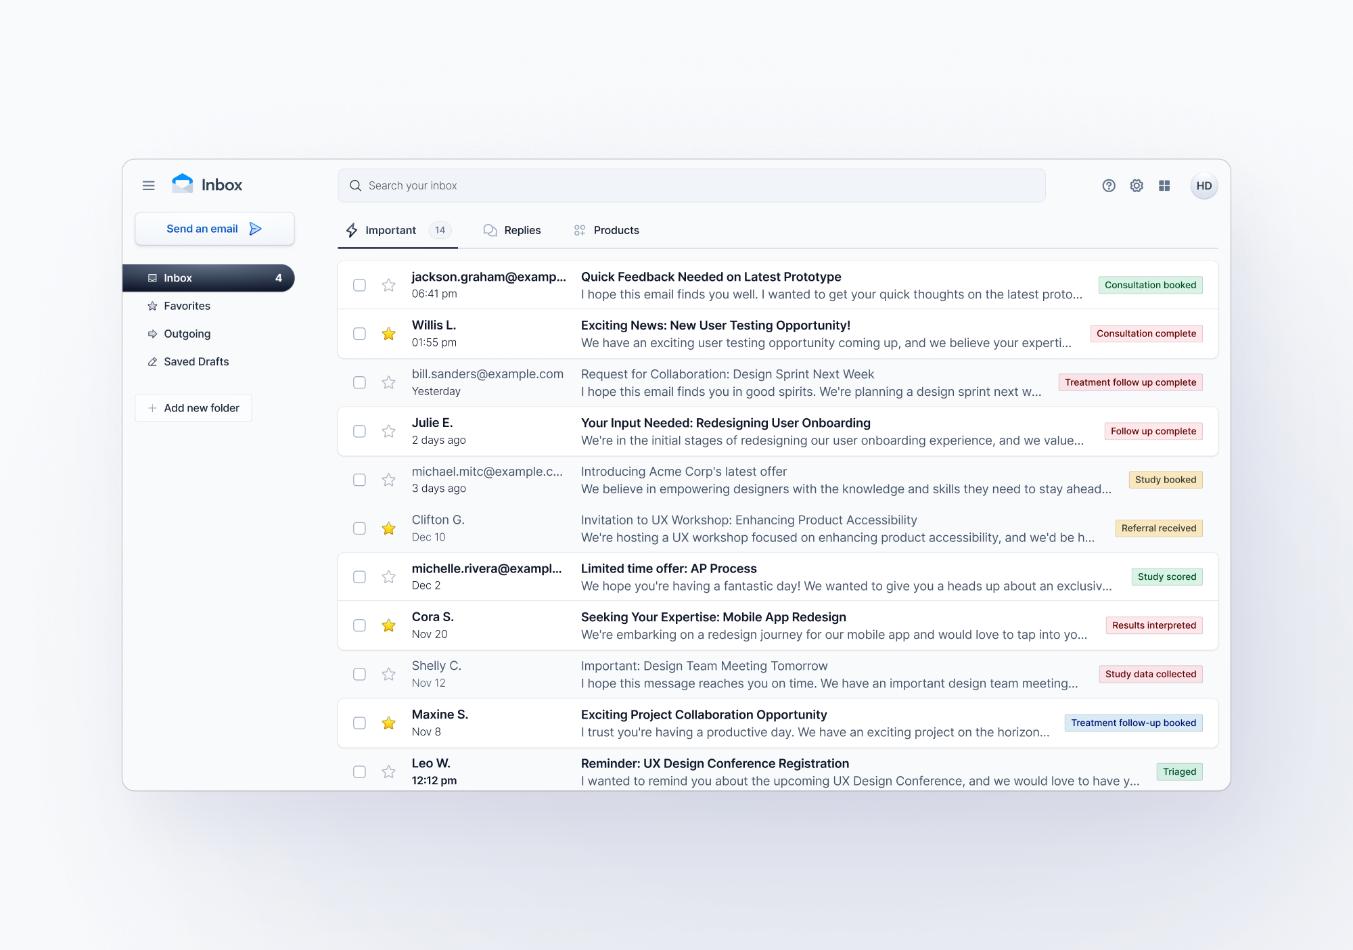
Task: Click Add new folder button
Action: 193,408
